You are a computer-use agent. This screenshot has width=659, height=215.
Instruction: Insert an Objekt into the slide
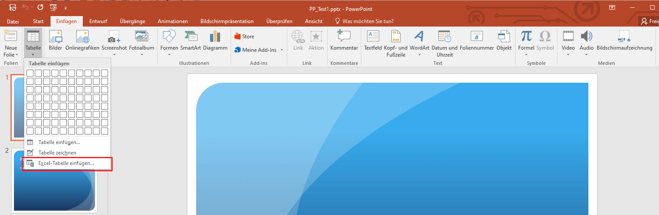[x=504, y=40]
